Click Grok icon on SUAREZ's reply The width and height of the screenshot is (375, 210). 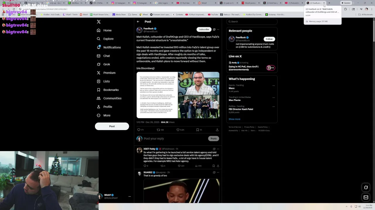(214, 172)
